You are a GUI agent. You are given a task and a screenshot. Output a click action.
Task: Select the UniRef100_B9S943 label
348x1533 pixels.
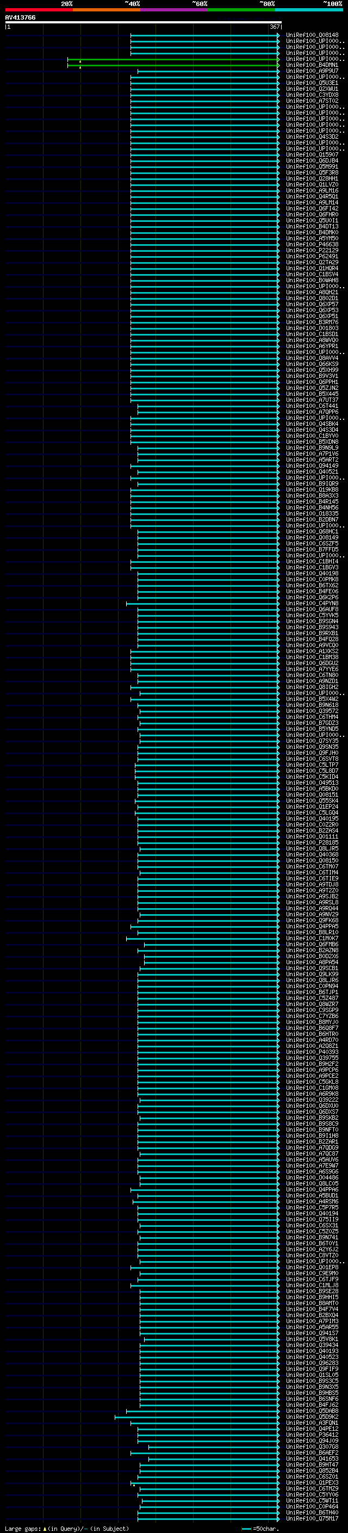click(312, 627)
